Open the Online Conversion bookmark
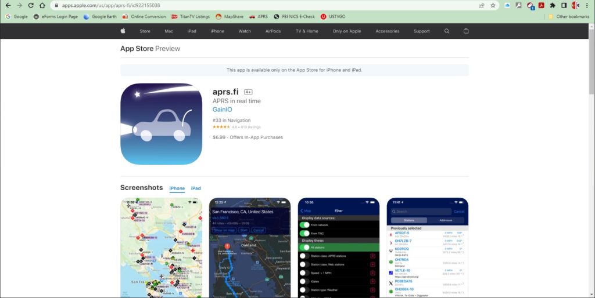Screen dimensions: 595x298 click(x=144, y=17)
